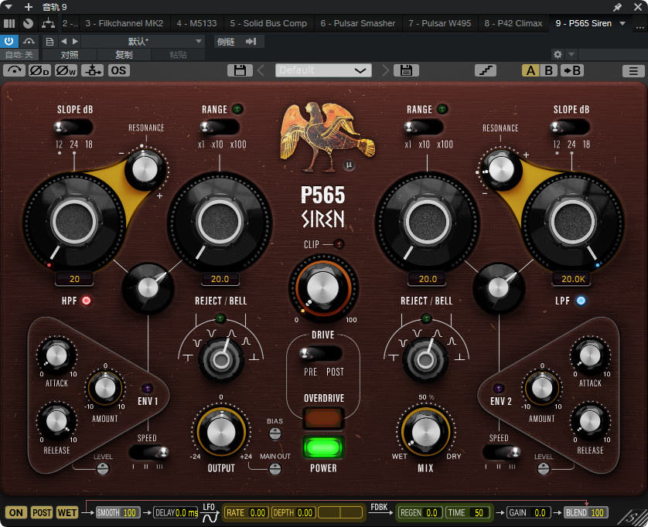
Task: Click the sidechain input arrow icon
Action: coord(251,41)
